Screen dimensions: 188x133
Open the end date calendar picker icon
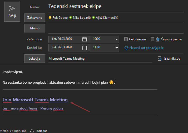[85, 48]
